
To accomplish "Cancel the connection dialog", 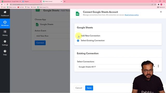I will [x=79, y=88].
